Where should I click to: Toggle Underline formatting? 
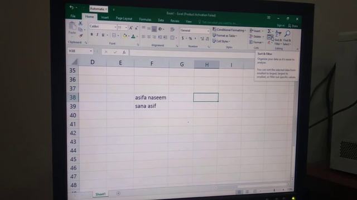pyautogui.click(x=103, y=35)
